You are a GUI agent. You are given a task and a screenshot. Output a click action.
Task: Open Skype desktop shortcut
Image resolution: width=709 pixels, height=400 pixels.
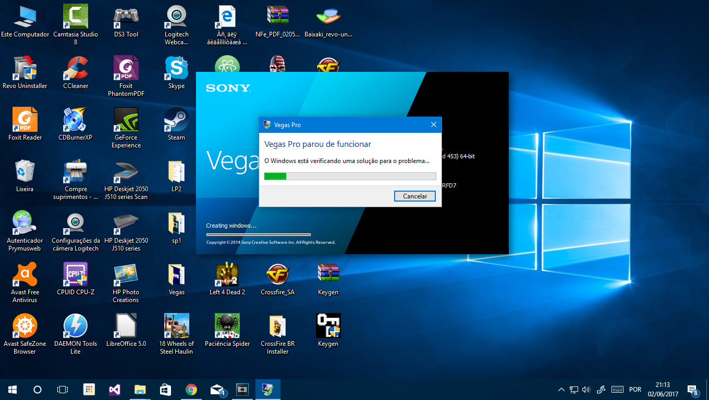click(177, 73)
